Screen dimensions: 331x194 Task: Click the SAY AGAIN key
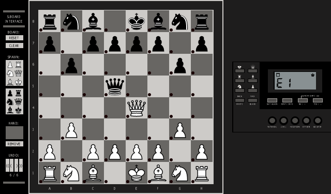coord(272,100)
